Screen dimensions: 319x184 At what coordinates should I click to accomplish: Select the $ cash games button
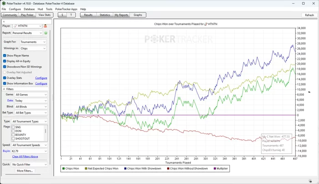[62, 15]
